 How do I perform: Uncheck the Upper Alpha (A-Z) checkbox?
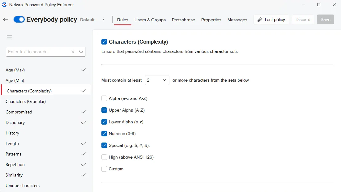pyautogui.click(x=104, y=110)
